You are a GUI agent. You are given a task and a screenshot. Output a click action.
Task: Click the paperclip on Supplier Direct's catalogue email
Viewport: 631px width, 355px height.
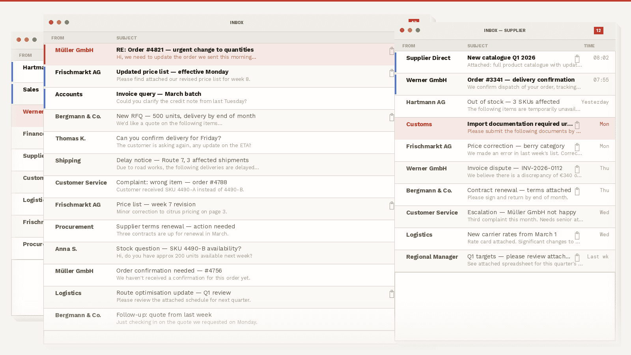(x=577, y=58)
